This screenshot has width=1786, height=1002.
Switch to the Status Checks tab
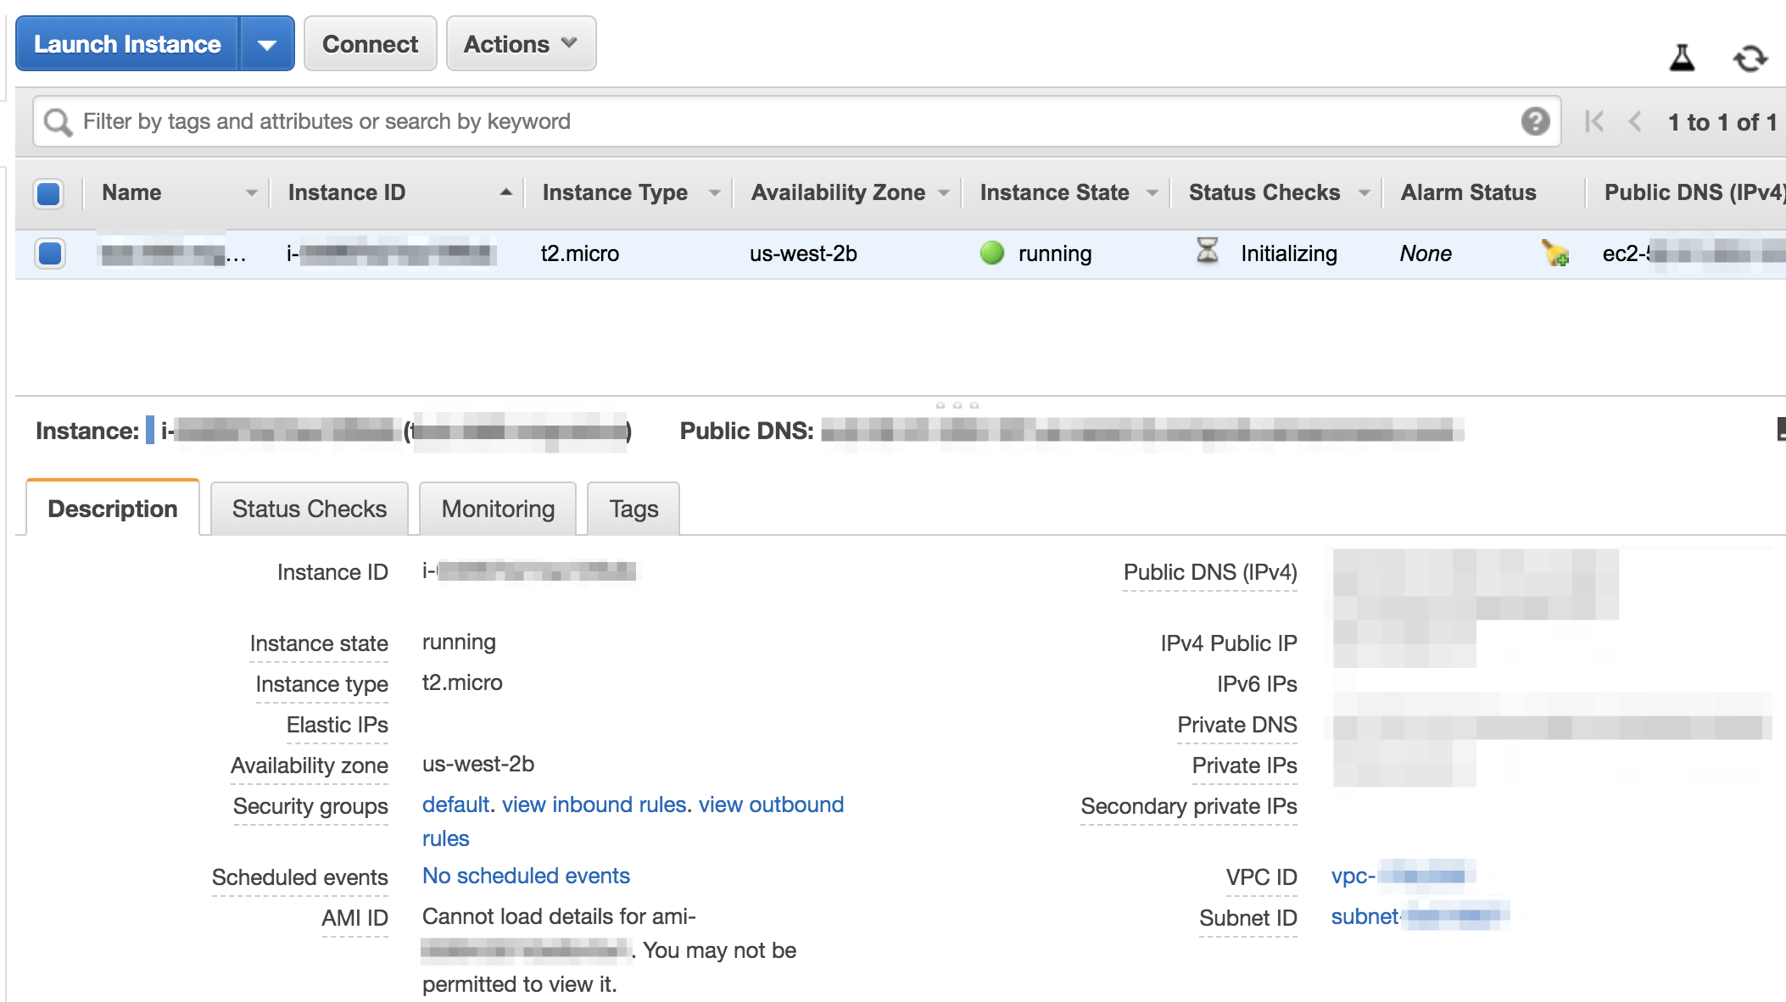[x=309, y=509]
